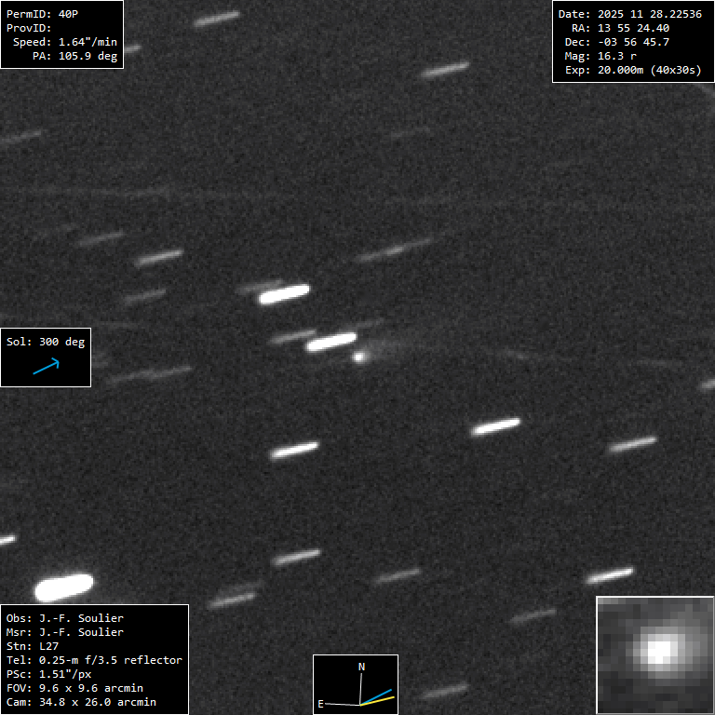Select the Obs: J.-F. Soulier line
This screenshot has width=715, height=715.
tap(65, 618)
